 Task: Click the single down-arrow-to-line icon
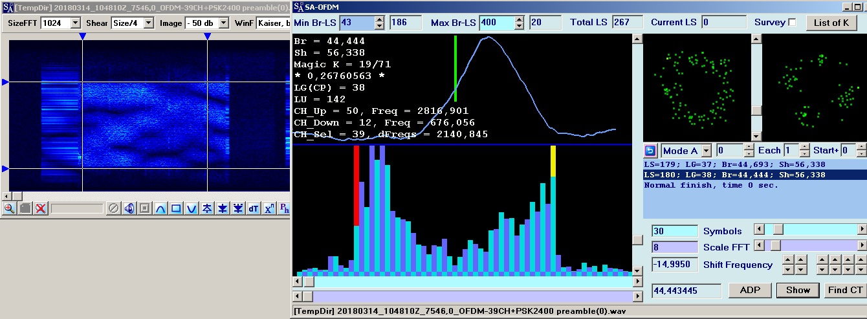point(223,208)
